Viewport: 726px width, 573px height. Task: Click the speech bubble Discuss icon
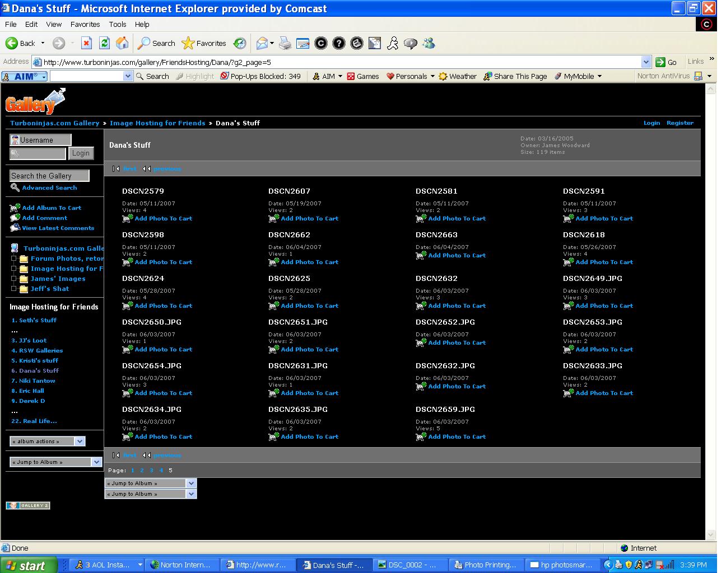[x=411, y=43]
